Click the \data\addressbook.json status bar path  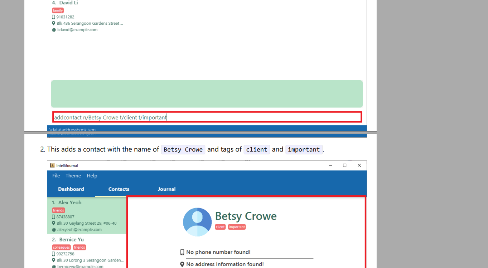72,130
